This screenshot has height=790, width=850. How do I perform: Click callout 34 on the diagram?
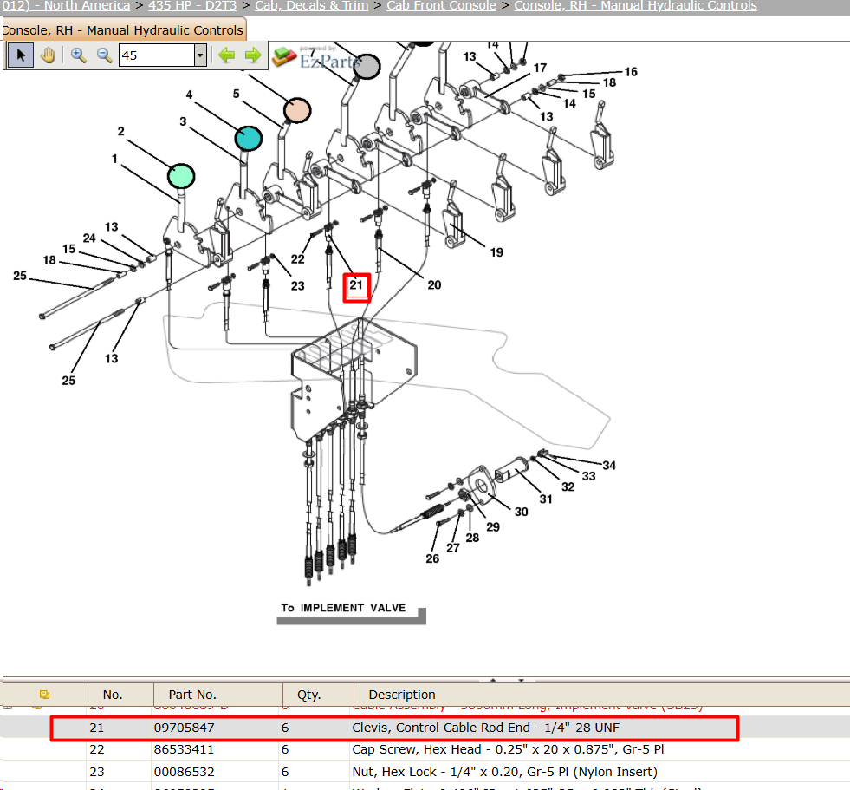tap(609, 466)
